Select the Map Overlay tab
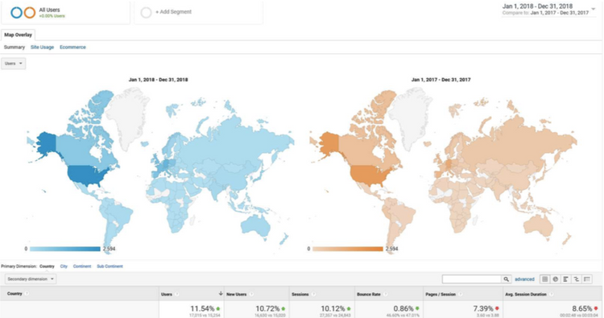Screen dimensions: 604x318 click(18, 35)
